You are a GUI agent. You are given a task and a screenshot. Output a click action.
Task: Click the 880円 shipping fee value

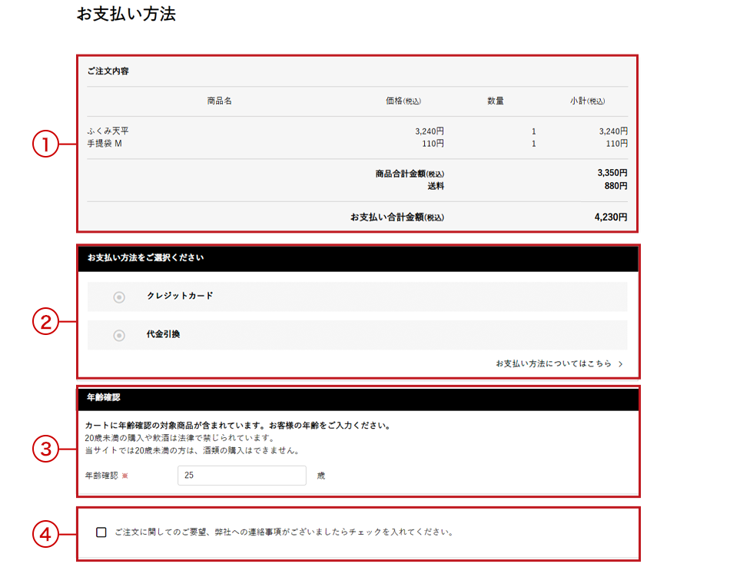616,186
